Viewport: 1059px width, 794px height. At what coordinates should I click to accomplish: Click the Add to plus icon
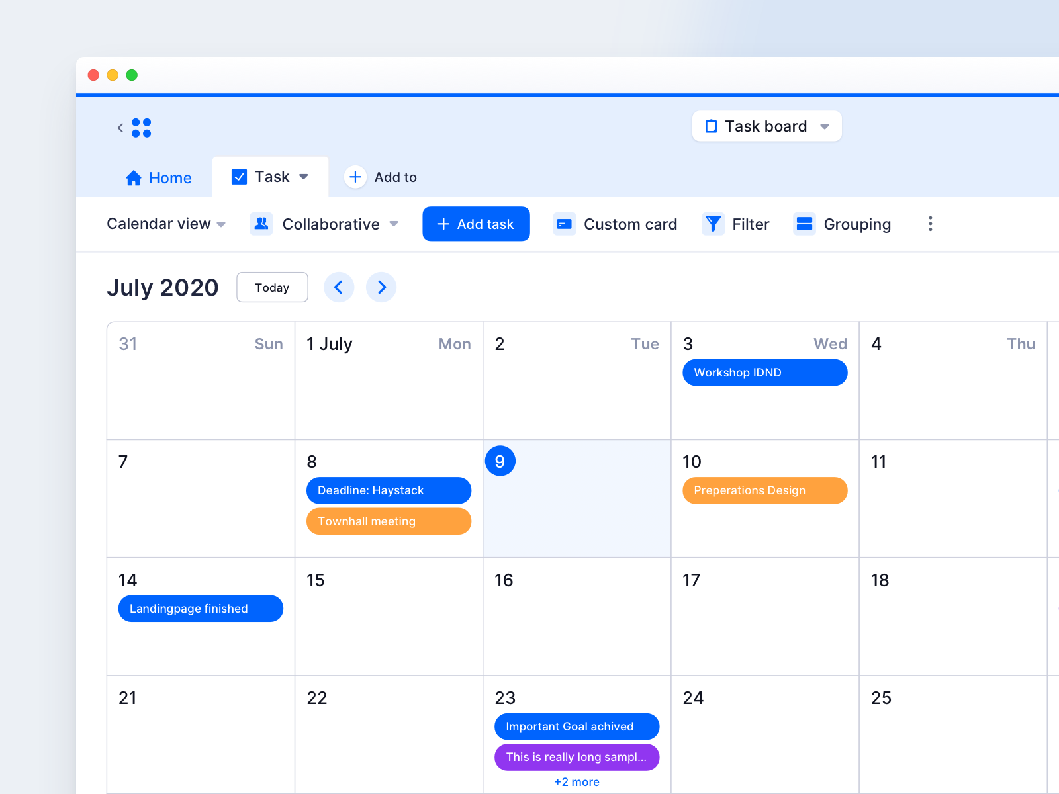click(355, 177)
